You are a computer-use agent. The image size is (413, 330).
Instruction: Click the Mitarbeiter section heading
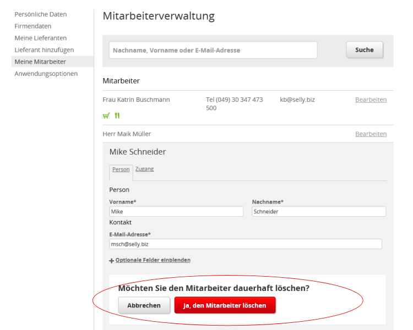coord(121,81)
